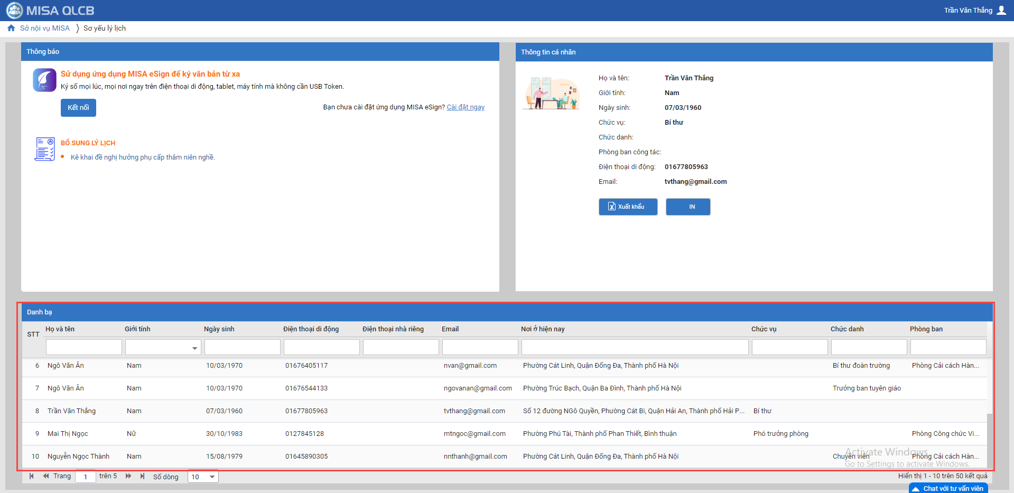
Task: Focus the Email filter input field
Action: (x=480, y=347)
